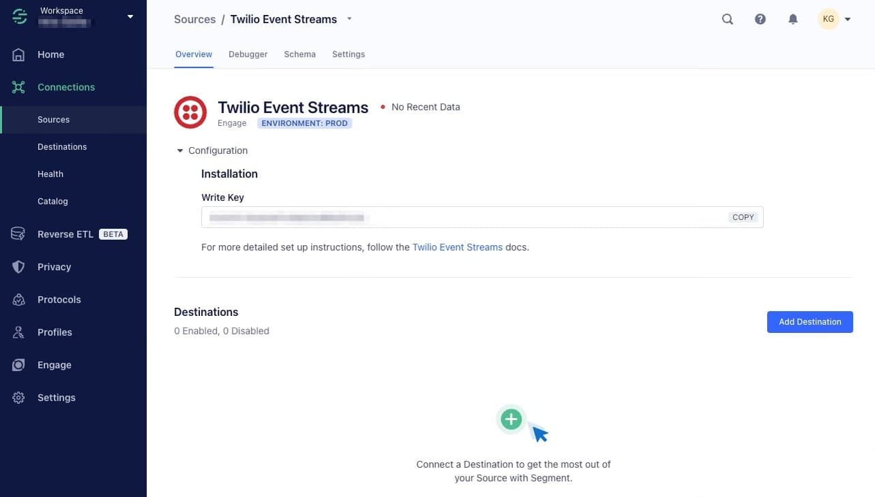Open the search icon in the top bar
Image resolution: width=875 pixels, height=497 pixels.
[727, 18]
